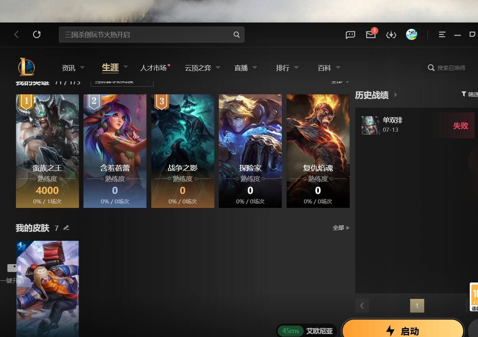Expand the 直播 dropdown arrow
The width and height of the screenshot is (478, 337).
[255, 68]
